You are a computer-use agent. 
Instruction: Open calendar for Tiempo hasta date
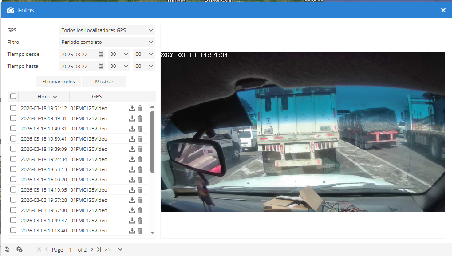pos(101,66)
